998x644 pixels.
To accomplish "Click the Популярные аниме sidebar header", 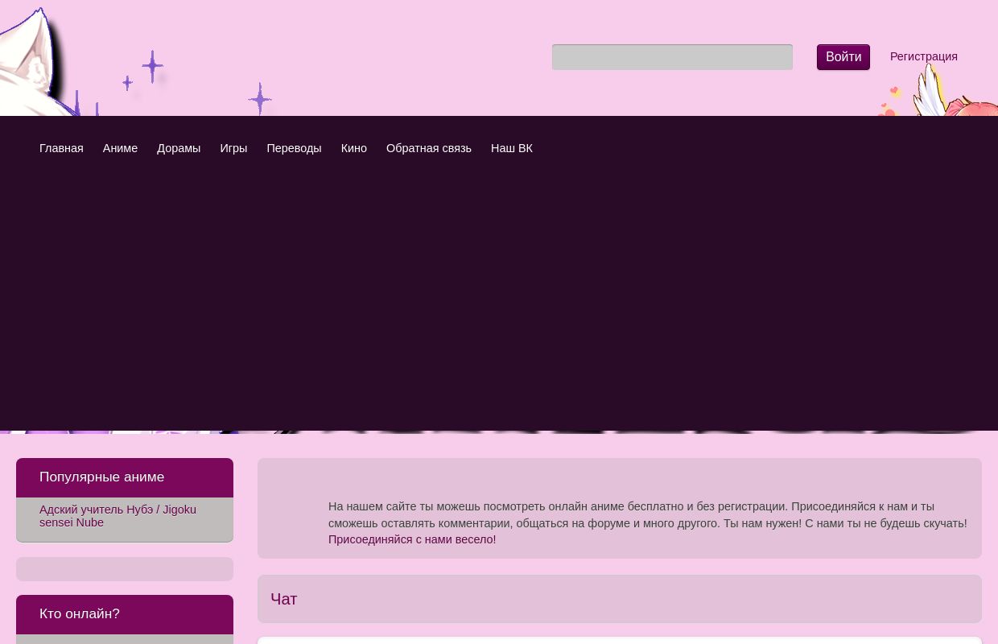I will click(101, 477).
